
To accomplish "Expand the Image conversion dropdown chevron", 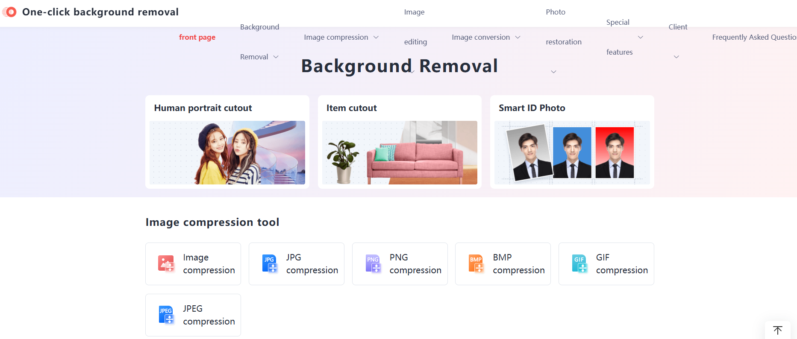I will click(x=518, y=37).
